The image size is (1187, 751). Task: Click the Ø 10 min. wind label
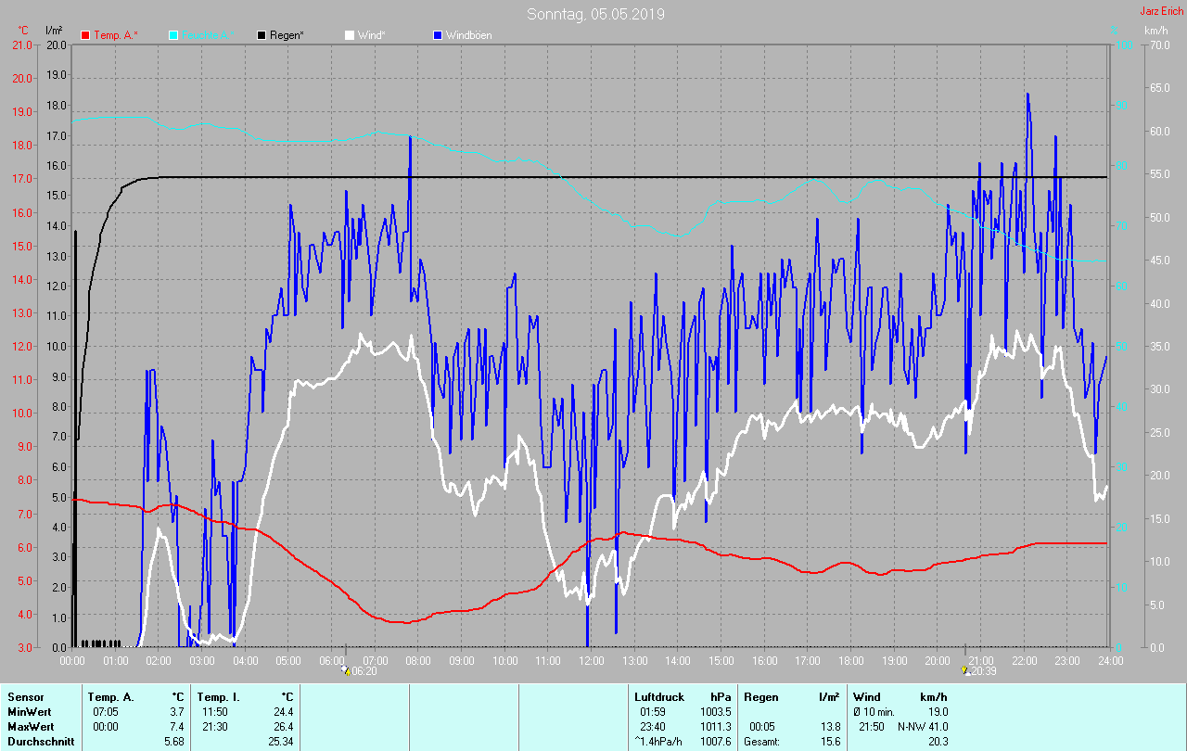pyautogui.click(x=874, y=712)
